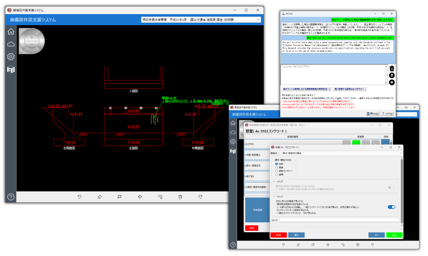The image size is (428, 256).
Task: Click the front dialog vertical scrollbar
Action: click(401, 191)
